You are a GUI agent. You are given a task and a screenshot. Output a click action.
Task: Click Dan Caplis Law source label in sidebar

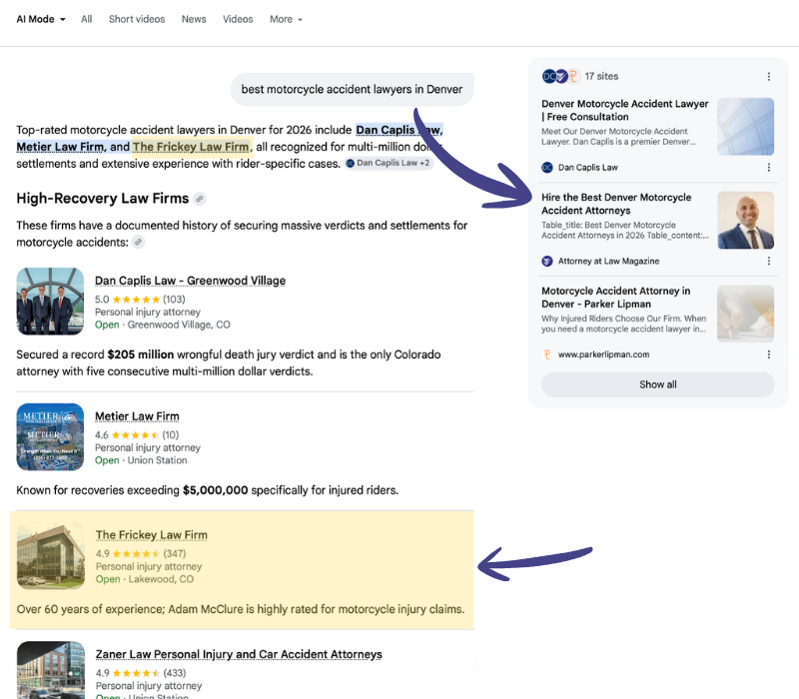587,168
